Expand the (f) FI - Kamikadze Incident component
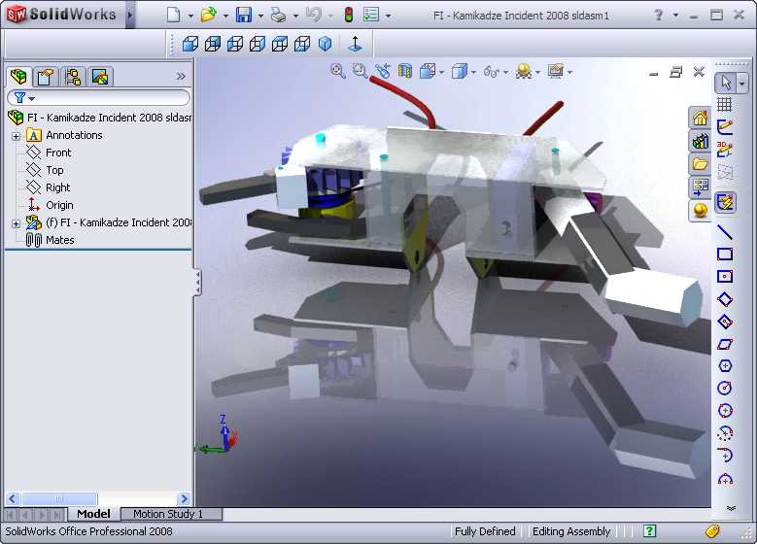 [x=16, y=223]
